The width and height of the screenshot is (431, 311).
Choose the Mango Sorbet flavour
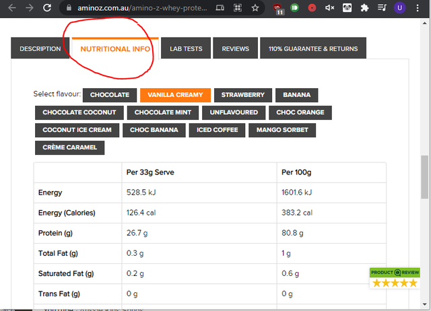(x=282, y=130)
